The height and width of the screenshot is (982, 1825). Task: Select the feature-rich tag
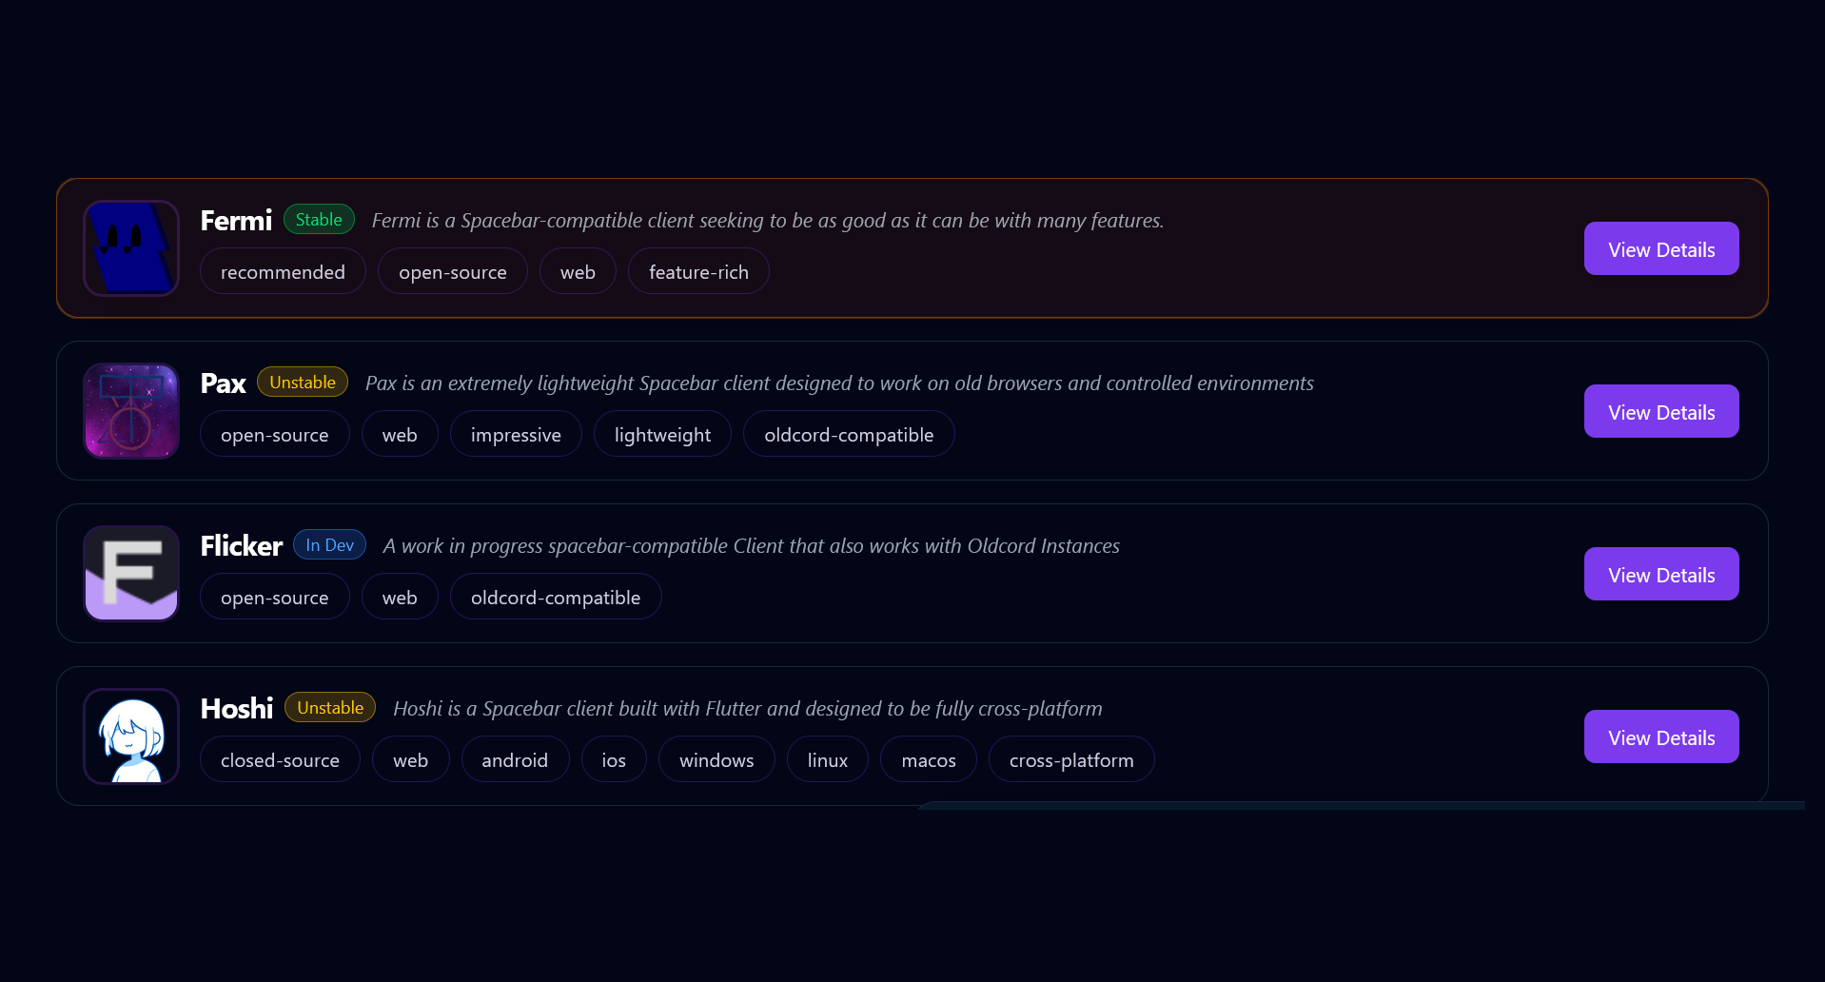point(698,272)
